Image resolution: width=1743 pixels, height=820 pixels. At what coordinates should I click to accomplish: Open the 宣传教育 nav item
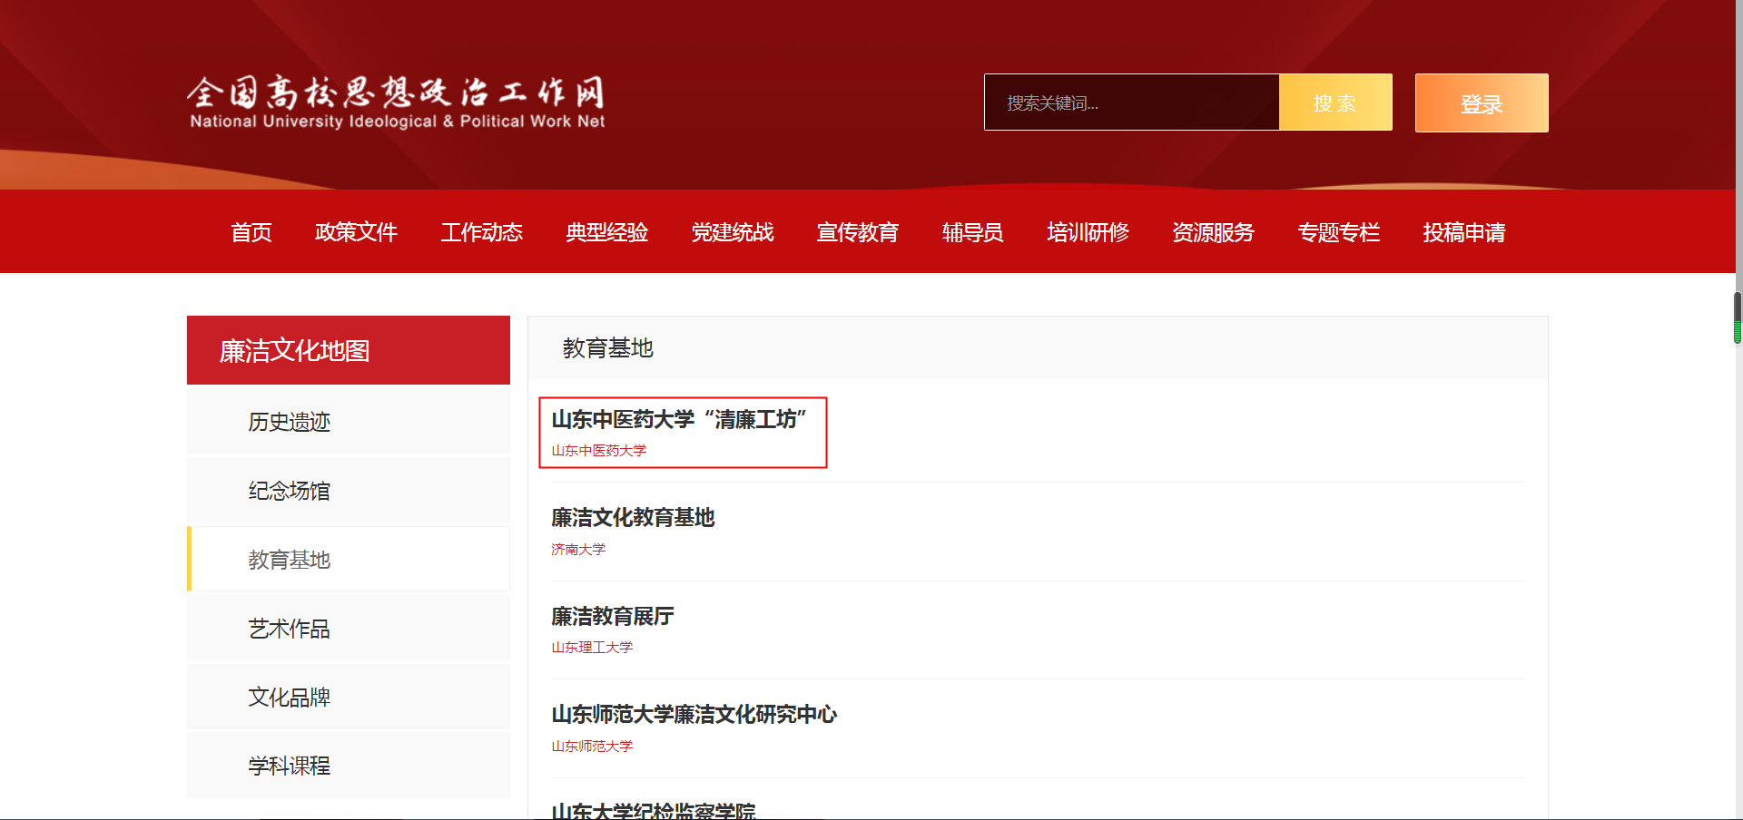tap(857, 233)
